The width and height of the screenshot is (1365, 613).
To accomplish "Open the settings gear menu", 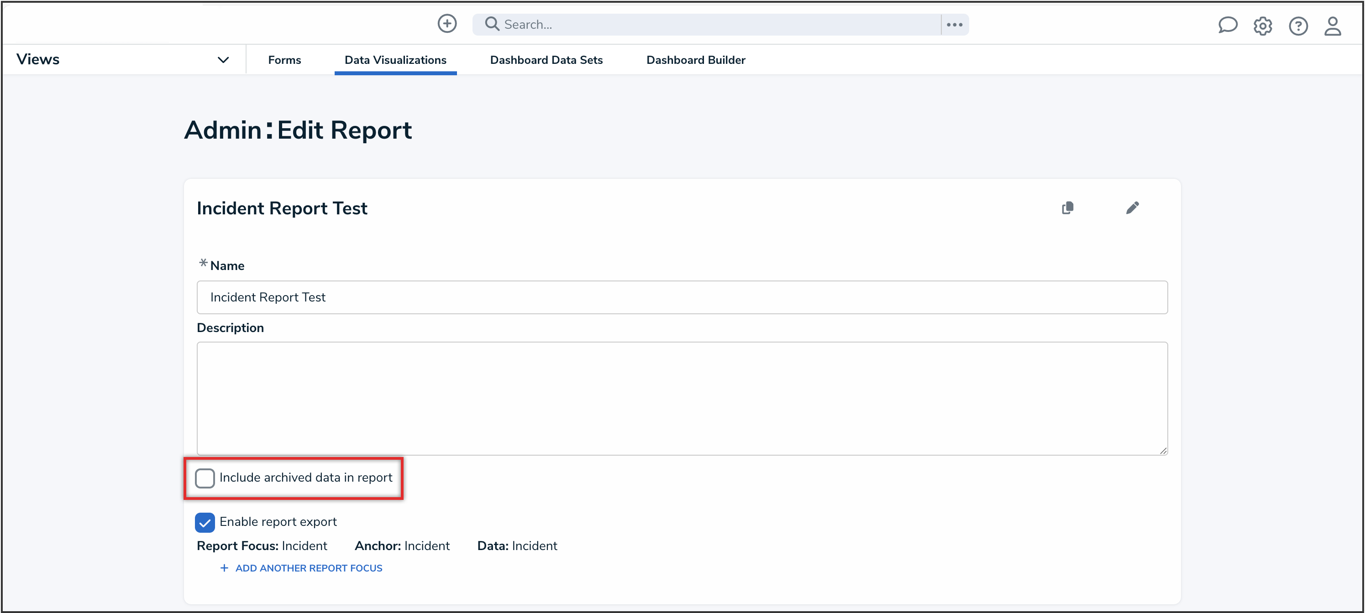I will tap(1263, 26).
